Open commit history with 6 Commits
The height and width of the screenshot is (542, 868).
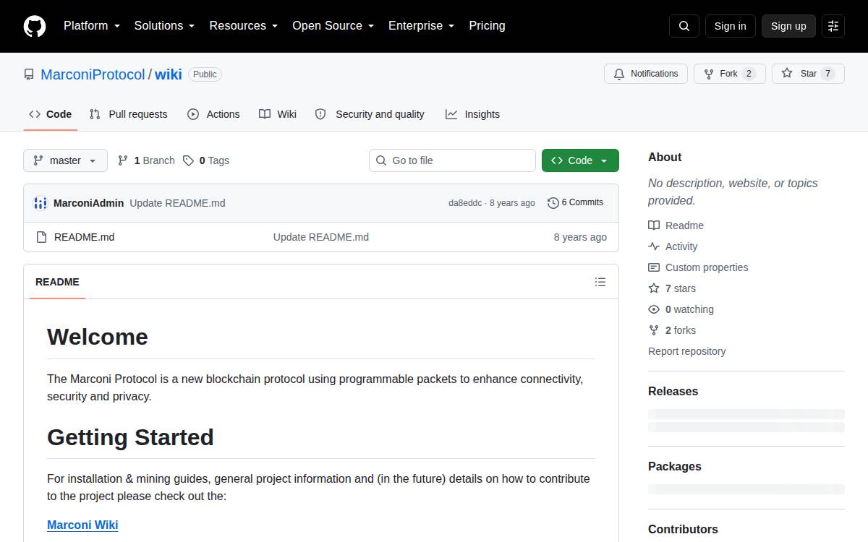click(x=576, y=202)
